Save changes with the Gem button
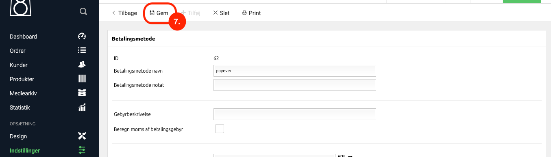This screenshot has width=551, height=157. tap(159, 13)
